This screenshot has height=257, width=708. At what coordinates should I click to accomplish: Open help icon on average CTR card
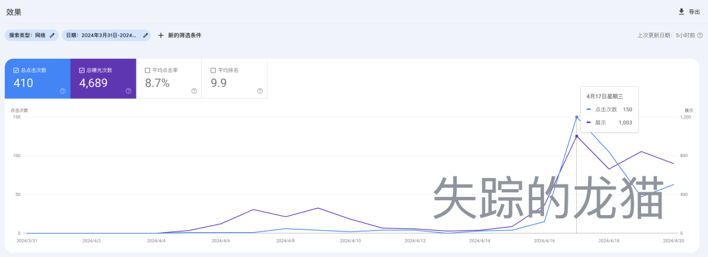point(194,91)
